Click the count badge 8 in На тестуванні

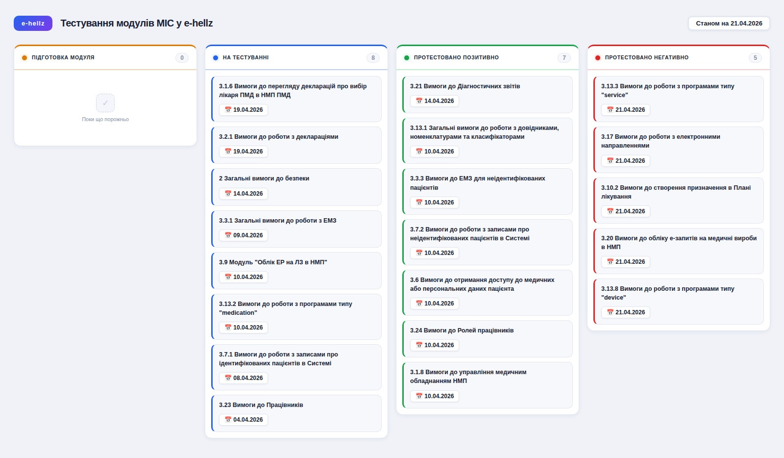(373, 58)
